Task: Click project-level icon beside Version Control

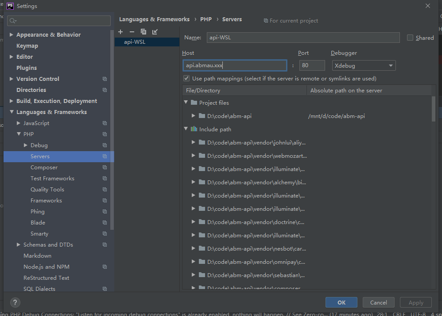Action: 105,79
